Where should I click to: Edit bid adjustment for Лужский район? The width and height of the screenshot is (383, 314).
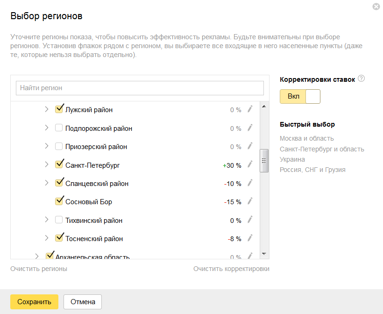[x=249, y=109]
